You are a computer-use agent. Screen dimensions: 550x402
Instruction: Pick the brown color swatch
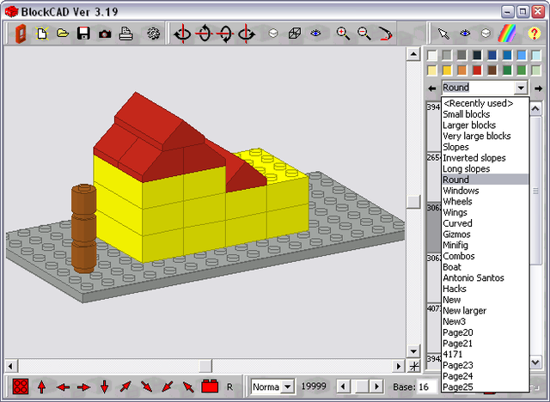tap(492, 70)
